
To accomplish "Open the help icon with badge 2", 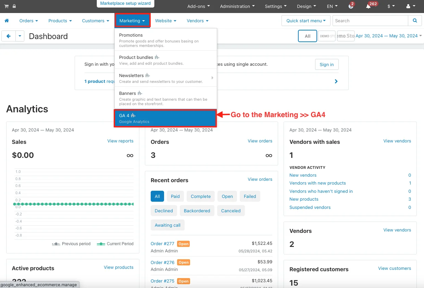I will click(x=351, y=6).
